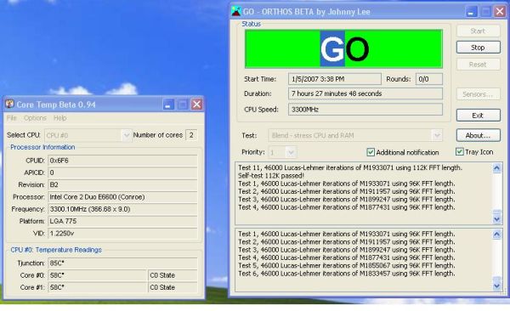Click the green GO status banner

[343, 48]
